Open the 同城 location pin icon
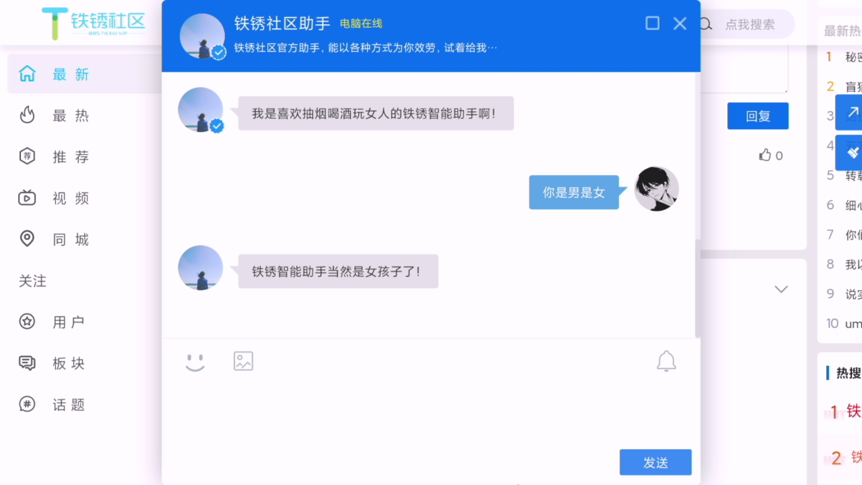This screenshot has width=862, height=485. 27,238
